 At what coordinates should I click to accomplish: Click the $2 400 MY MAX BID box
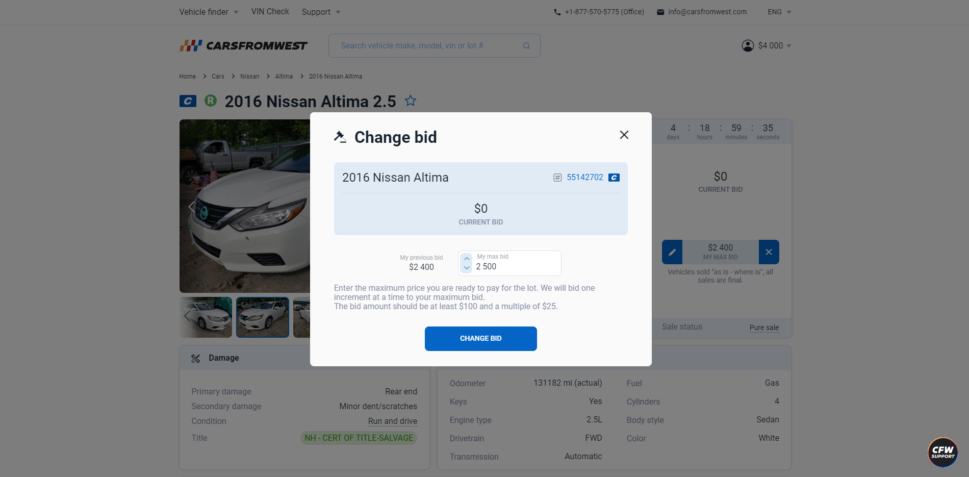(x=720, y=252)
